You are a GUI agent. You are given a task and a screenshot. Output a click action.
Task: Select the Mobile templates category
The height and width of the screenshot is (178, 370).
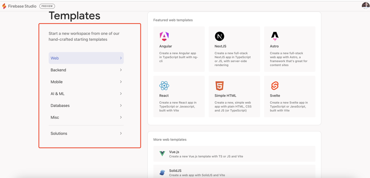click(x=86, y=82)
